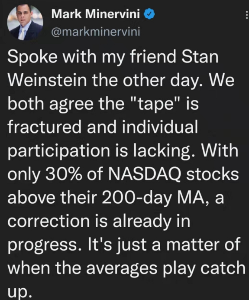This screenshot has width=249, height=300.
Task: Click the word "NASDAQ" in the tweet
Action: click(145, 175)
